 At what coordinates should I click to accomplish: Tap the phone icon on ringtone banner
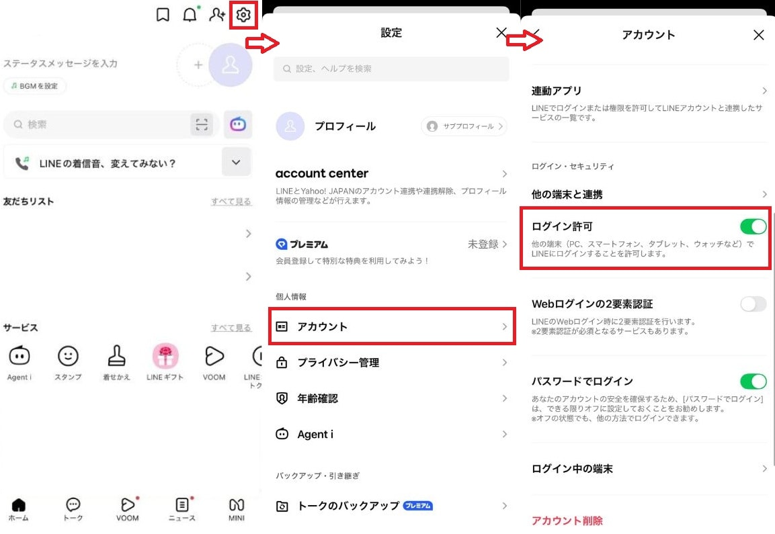click(22, 163)
